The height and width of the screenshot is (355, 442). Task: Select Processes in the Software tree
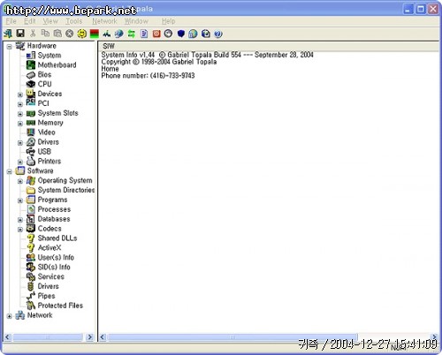[x=54, y=209]
